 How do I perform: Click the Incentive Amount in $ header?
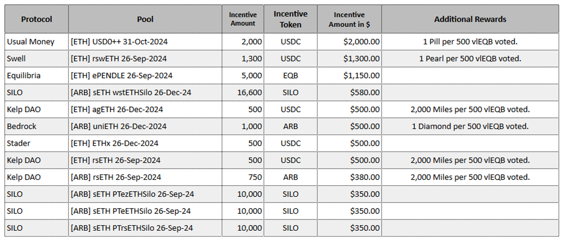[x=349, y=19]
